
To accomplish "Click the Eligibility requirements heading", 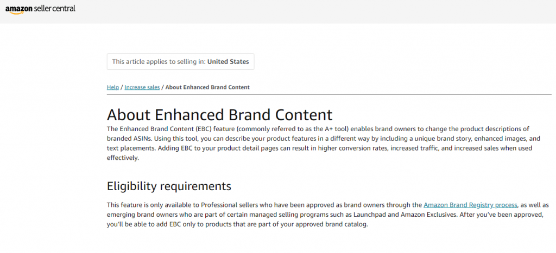I will (x=169, y=186).
